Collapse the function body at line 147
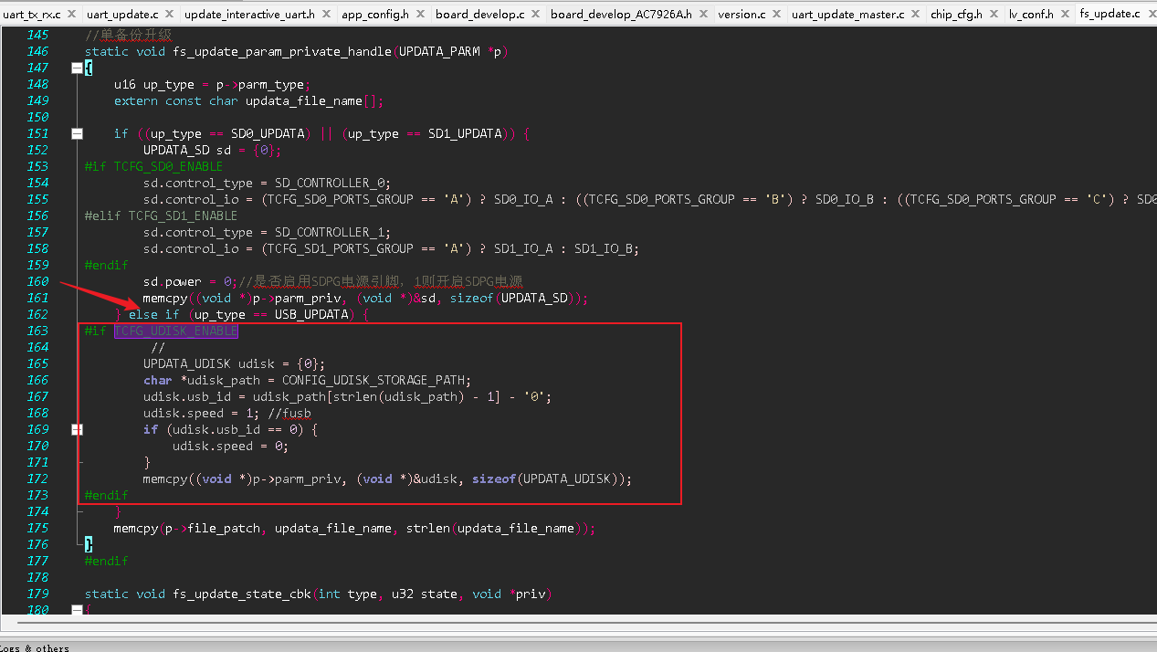Image resolution: width=1157 pixels, height=652 pixels. (78, 68)
